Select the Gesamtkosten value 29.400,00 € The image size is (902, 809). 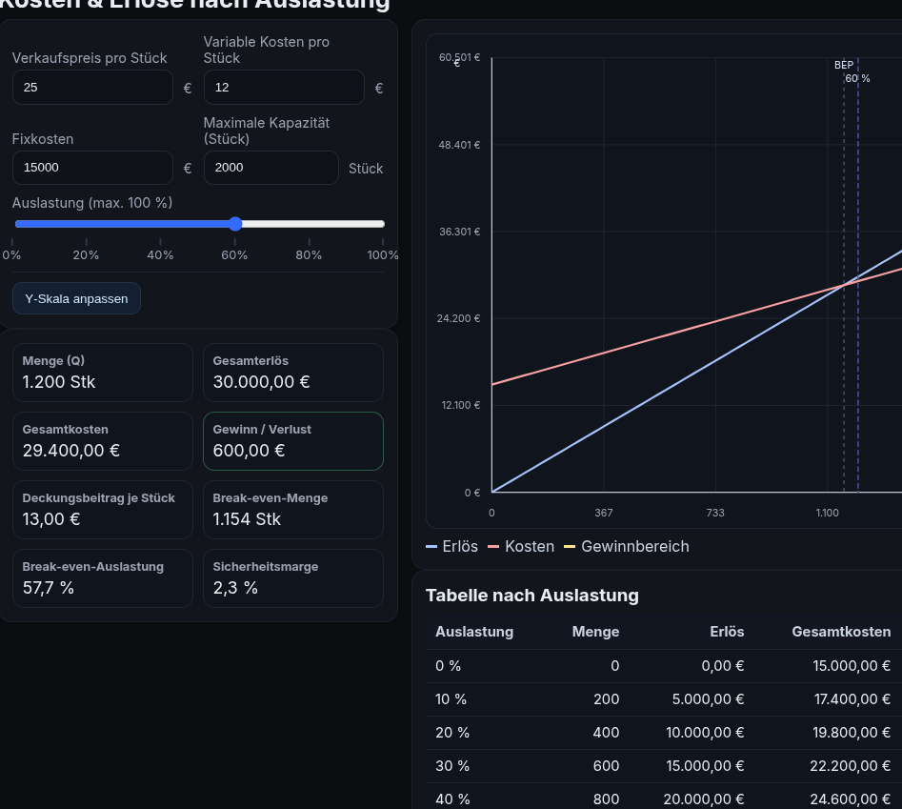pyautogui.click(x=71, y=451)
